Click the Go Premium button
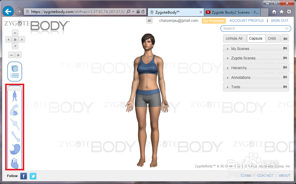Screen dimensions: 296x184 (x=214, y=21)
